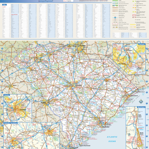Open the Charleston inset title tab

(x=142, y=44)
